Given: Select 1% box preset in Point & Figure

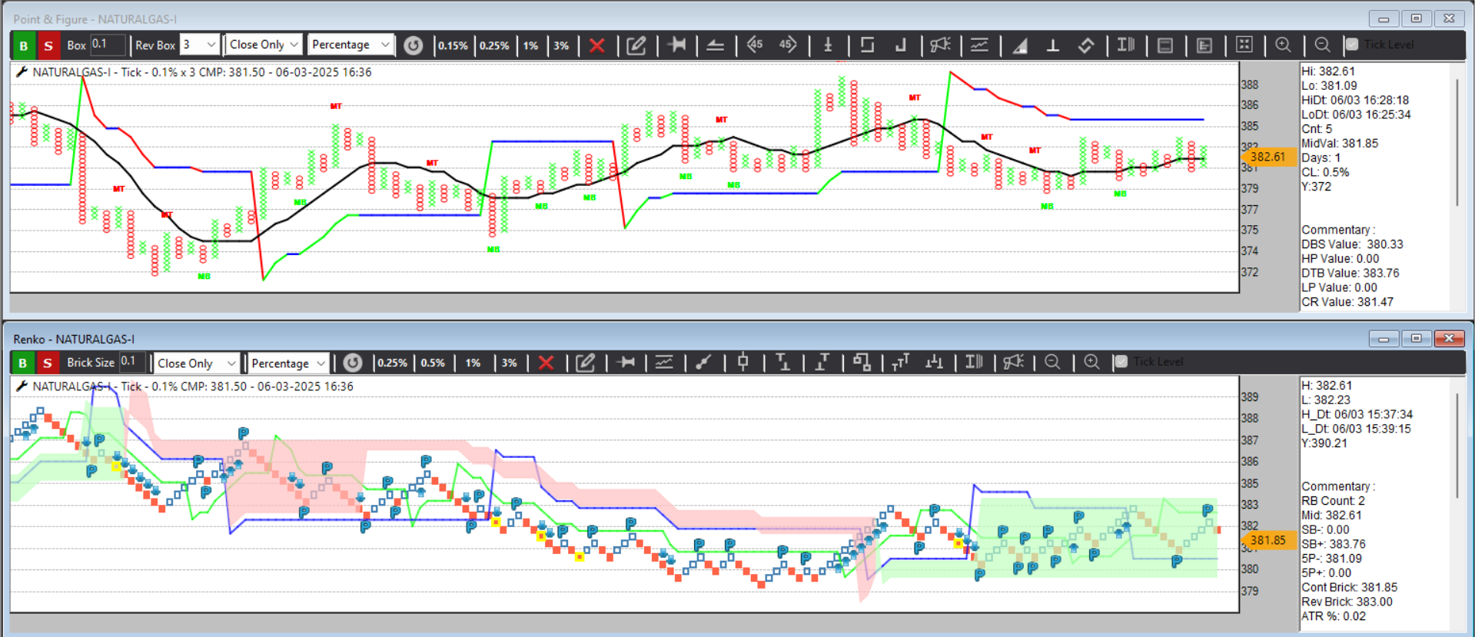Looking at the screenshot, I should click(530, 45).
